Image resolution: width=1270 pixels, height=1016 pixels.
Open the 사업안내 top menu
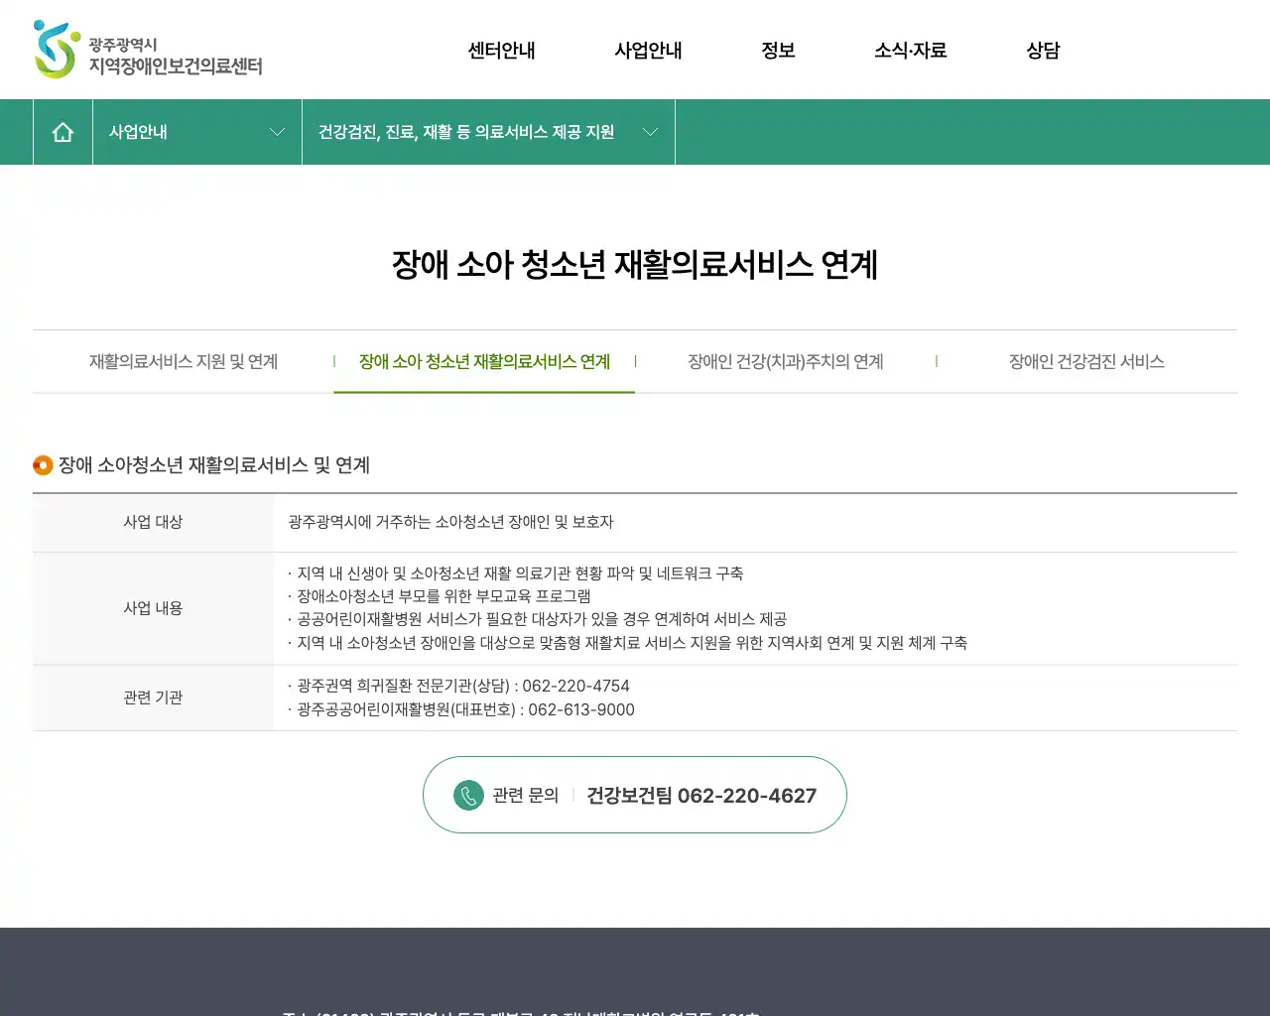tap(649, 50)
